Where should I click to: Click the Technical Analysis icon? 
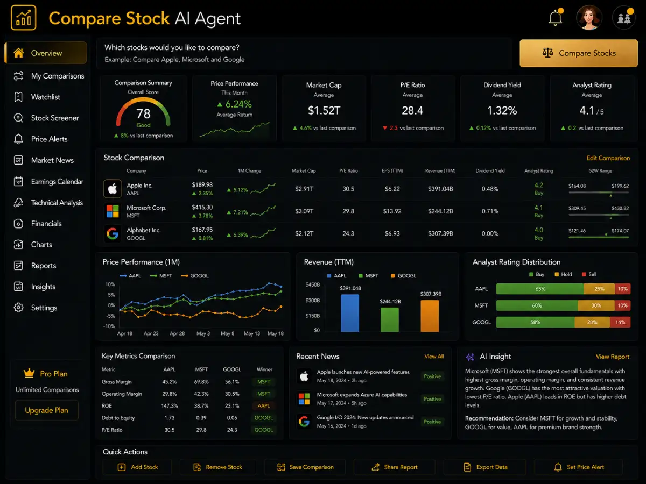point(19,202)
